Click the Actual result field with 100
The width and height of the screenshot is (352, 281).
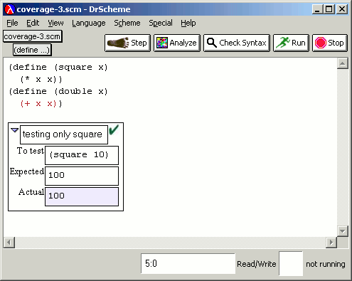pyautogui.click(x=82, y=196)
